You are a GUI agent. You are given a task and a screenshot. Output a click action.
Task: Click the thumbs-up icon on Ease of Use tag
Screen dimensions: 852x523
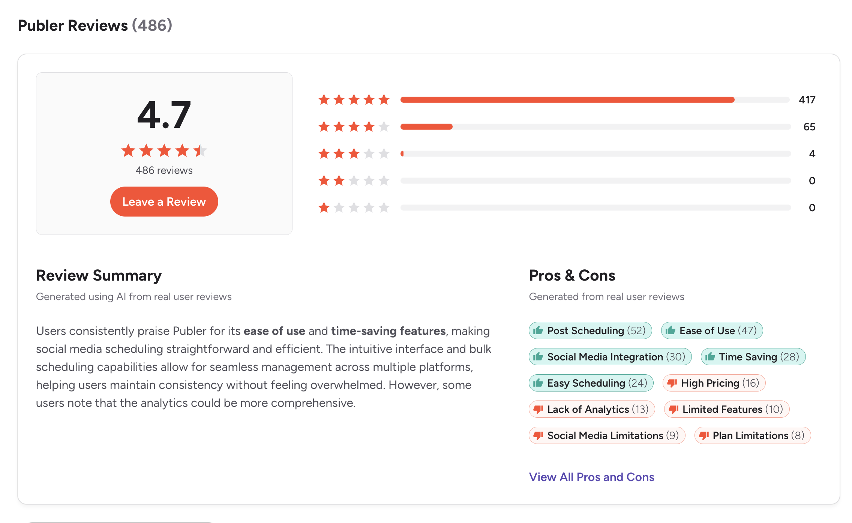pyautogui.click(x=671, y=330)
